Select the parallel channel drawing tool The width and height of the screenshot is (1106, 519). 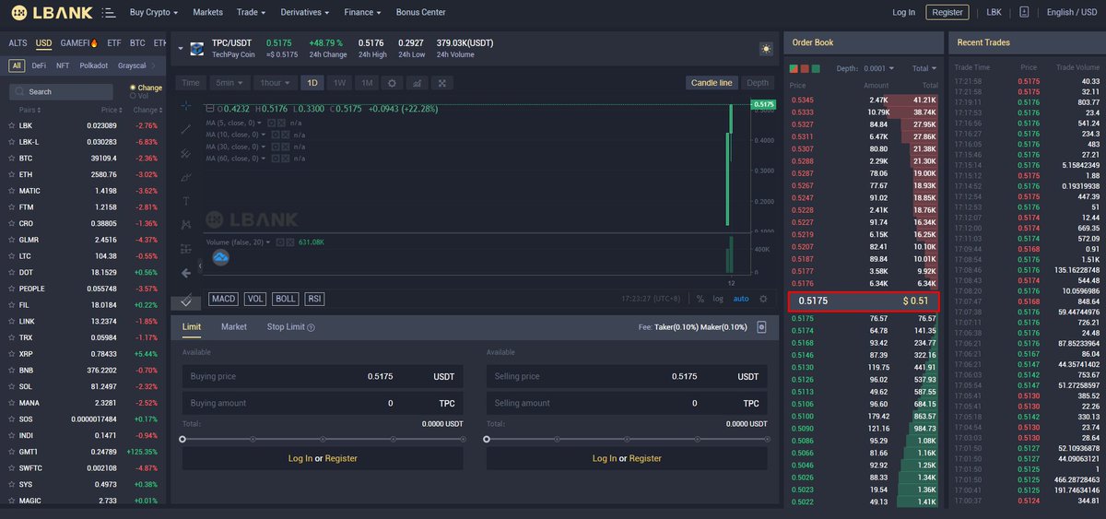(x=186, y=153)
